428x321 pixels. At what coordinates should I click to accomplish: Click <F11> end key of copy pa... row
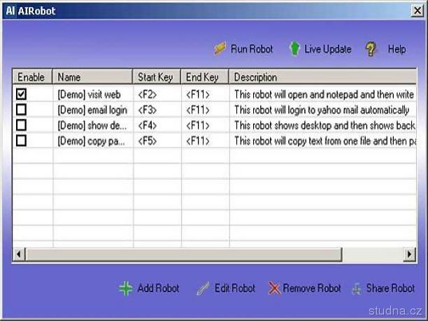point(198,141)
